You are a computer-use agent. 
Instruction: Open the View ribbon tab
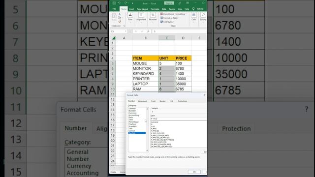click(180, 9)
